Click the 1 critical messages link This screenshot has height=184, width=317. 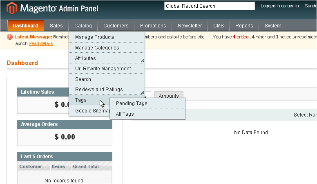(241, 37)
